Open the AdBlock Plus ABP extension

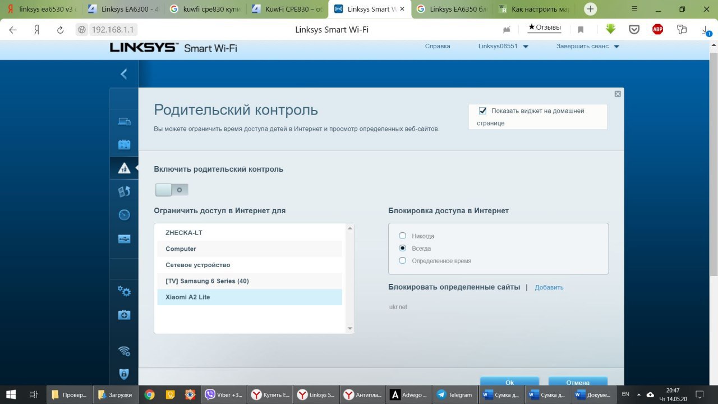pyautogui.click(x=658, y=29)
